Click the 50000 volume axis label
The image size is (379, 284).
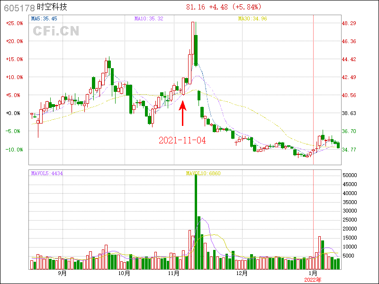point(351,175)
